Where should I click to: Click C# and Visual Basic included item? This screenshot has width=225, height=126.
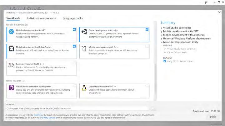click(x=177, y=52)
